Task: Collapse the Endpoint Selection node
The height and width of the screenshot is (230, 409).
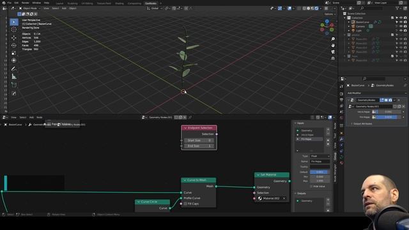Action: coord(185,128)
